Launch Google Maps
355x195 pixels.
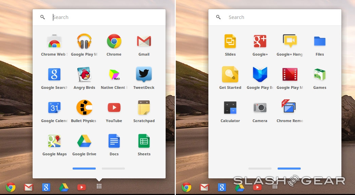[x=54, y=141]
